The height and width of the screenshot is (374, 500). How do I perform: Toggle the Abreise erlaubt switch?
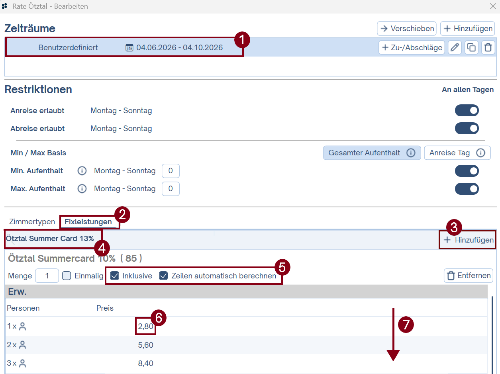(467, 128)
